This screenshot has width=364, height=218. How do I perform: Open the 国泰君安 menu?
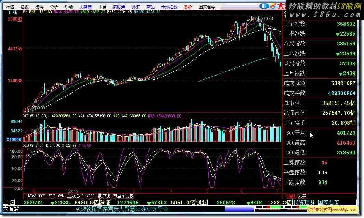[207, 7]
